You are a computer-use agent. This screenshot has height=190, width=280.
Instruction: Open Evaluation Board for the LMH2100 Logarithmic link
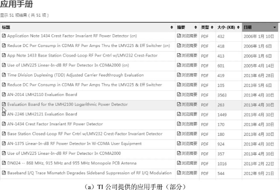[68, 104]
